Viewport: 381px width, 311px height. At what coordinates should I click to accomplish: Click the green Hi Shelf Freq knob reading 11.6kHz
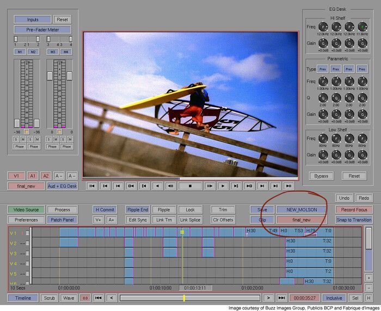pyautogui.click(x=362, y=27)
